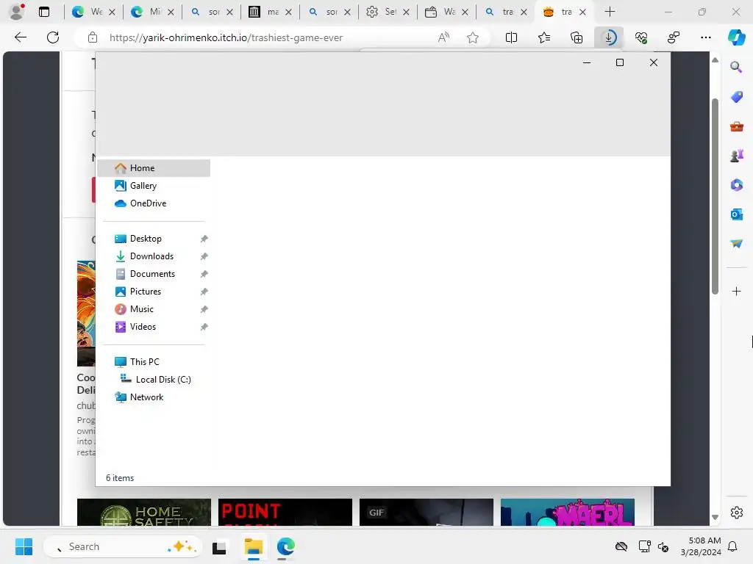Open a new Edge tab

click(610, 12)
